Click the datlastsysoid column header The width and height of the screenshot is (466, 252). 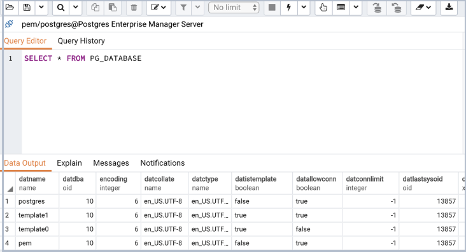(428, 183)
